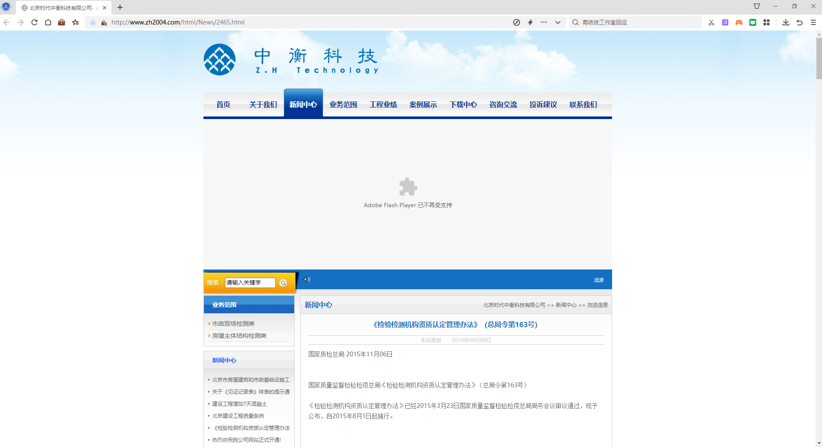
Task: Expand the address bar three-dots menu
Action: (x=544, y=22)
